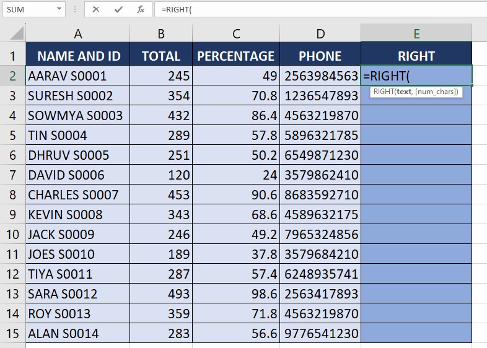Select column C header

coord(235,33)
